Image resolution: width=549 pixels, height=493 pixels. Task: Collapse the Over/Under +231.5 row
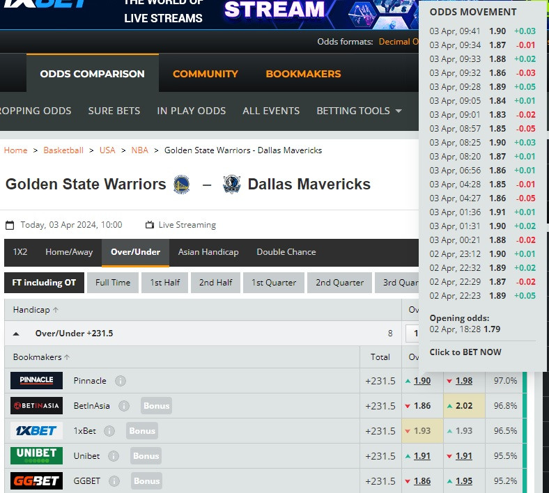coord(16,334)
